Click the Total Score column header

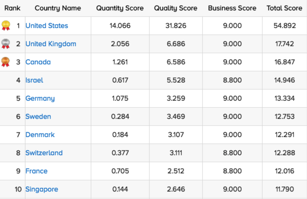pos(284,8)
